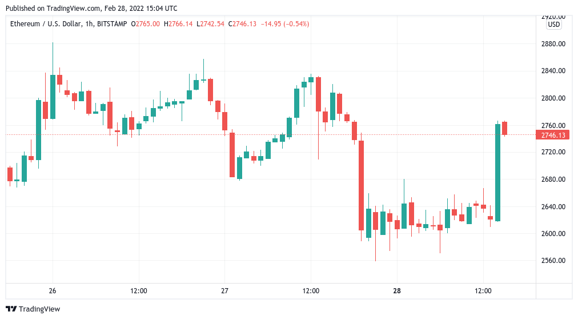Click the low value L2742.54 in legend
Image resolution: width=578 pixels, height=319 pixels.
pyautogui.click(x=211, y=24)
